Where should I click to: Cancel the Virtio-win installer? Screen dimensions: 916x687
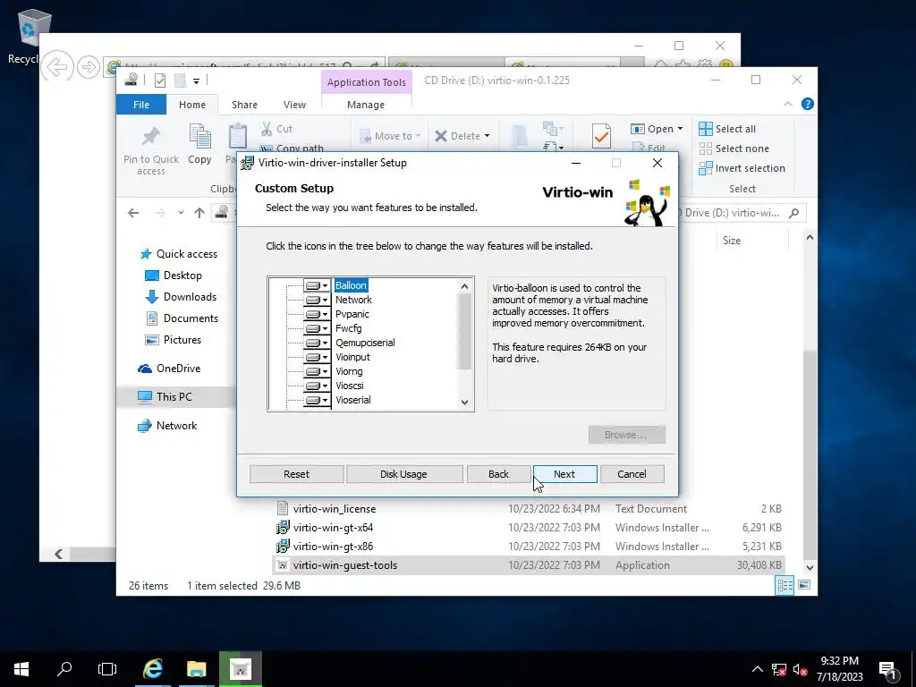click(632, 474)
